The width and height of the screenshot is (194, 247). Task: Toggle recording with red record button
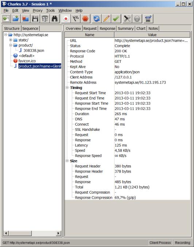66,19
